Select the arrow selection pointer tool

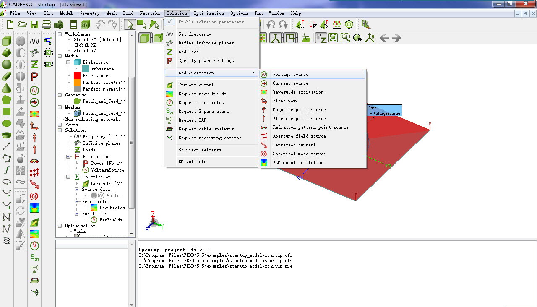130,24
